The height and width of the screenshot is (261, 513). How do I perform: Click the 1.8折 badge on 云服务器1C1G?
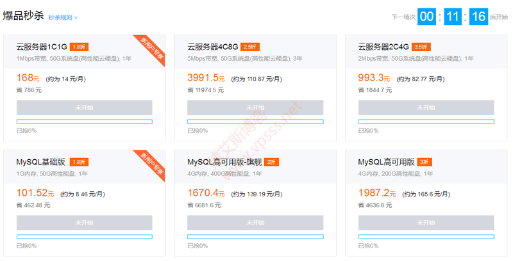point(79,47)
